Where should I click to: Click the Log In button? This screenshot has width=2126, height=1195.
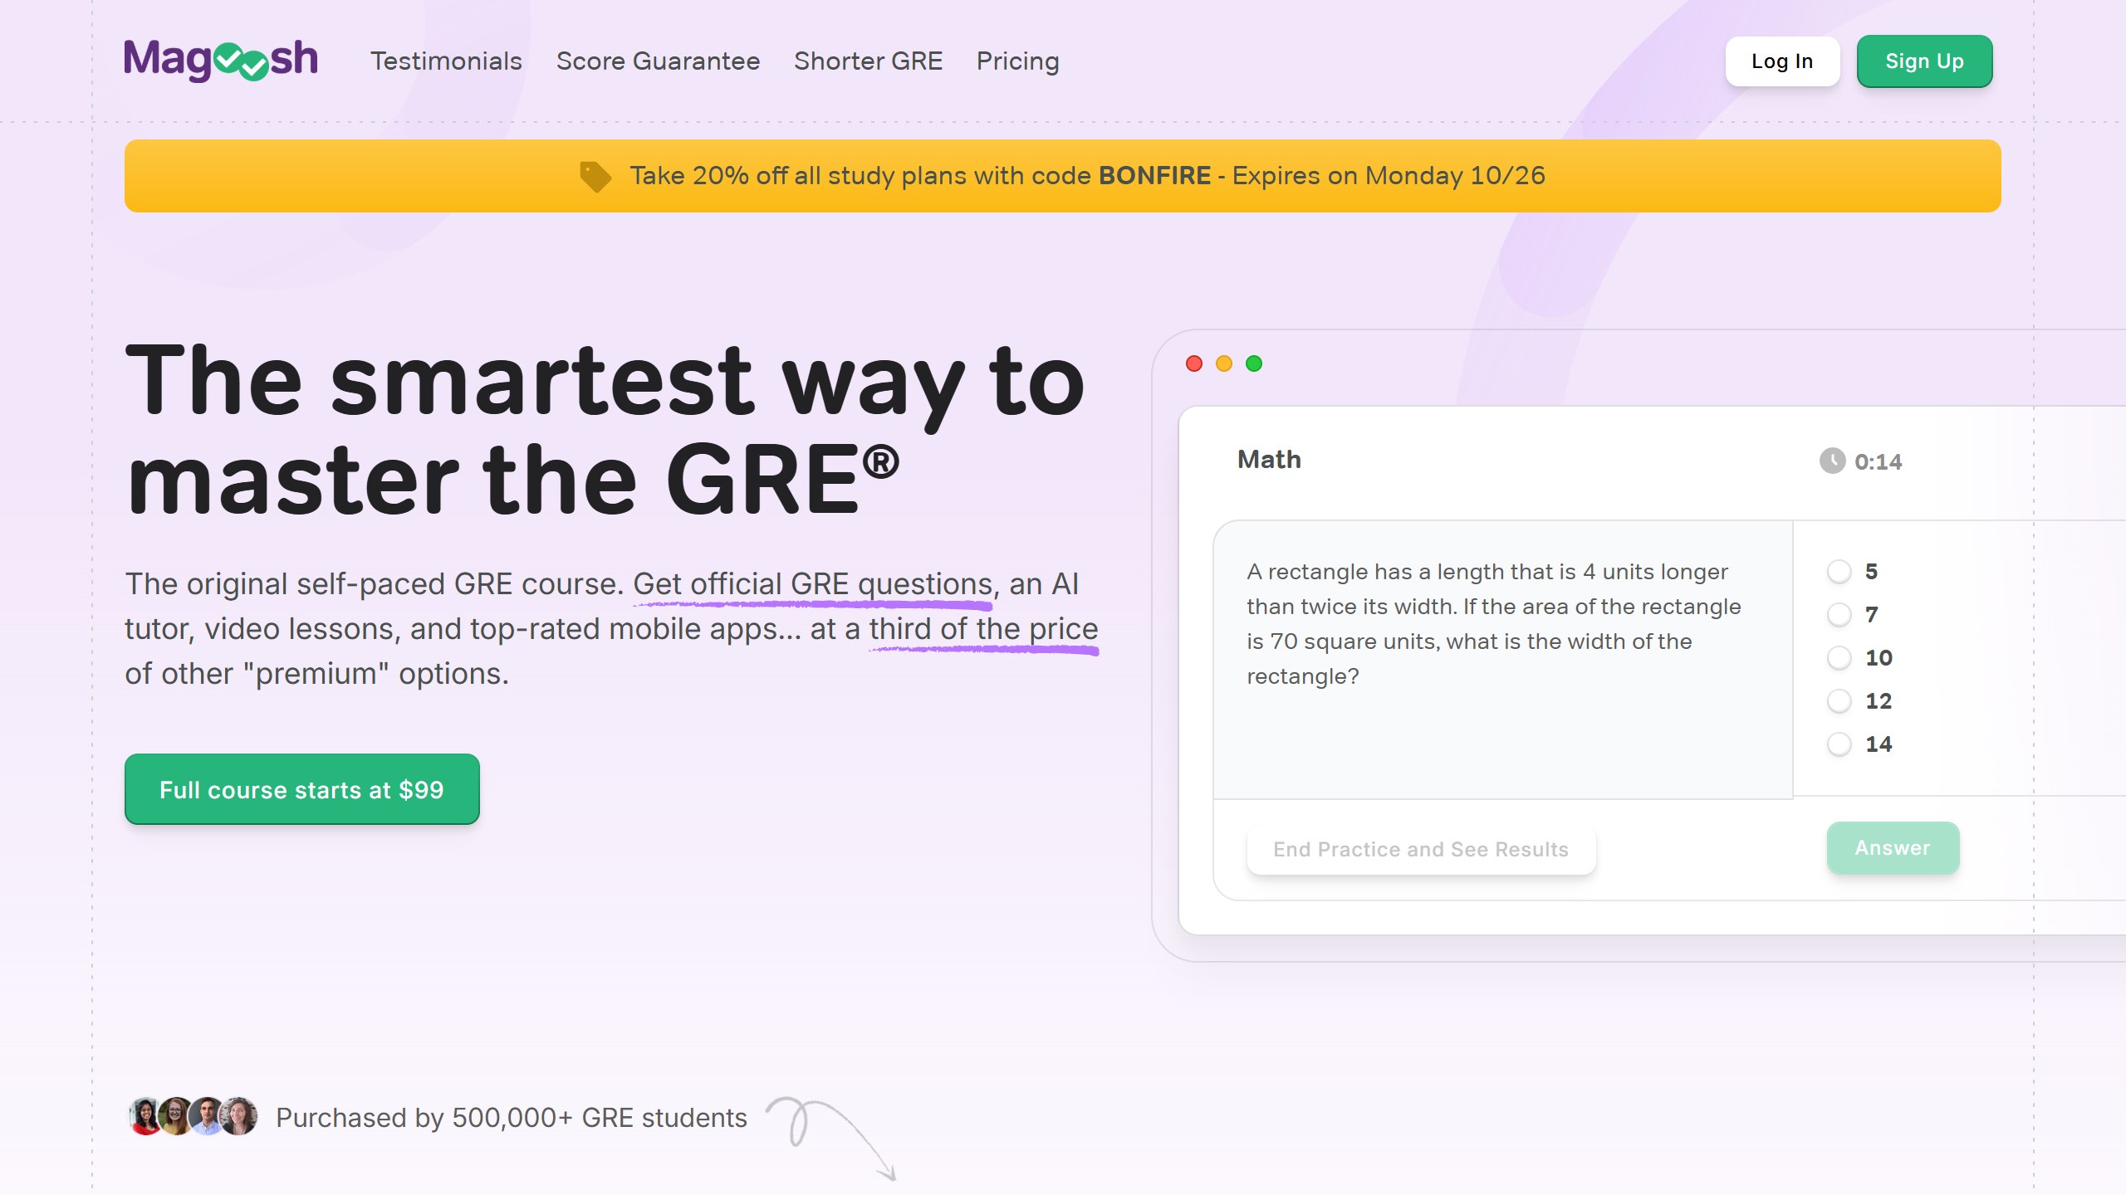(1782, 61)
